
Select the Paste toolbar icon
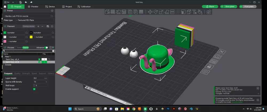[x=136, y=12]
